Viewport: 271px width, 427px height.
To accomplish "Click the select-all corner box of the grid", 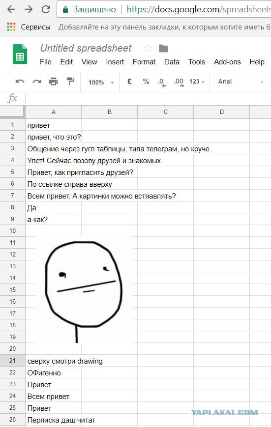I will tap(12, 112).
